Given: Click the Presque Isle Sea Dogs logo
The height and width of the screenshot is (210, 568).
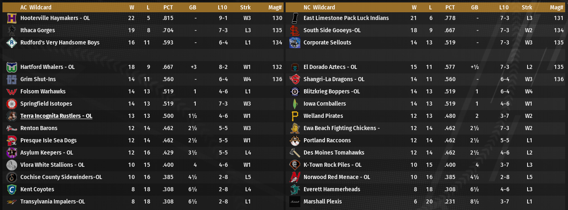Looking at the screenshot, I should point(11,141).
